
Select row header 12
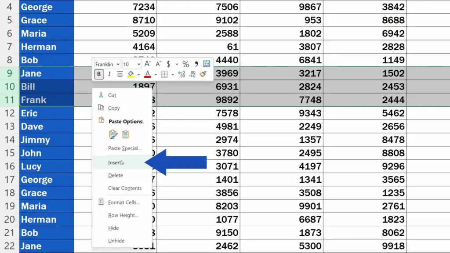[x=10, y=113]
